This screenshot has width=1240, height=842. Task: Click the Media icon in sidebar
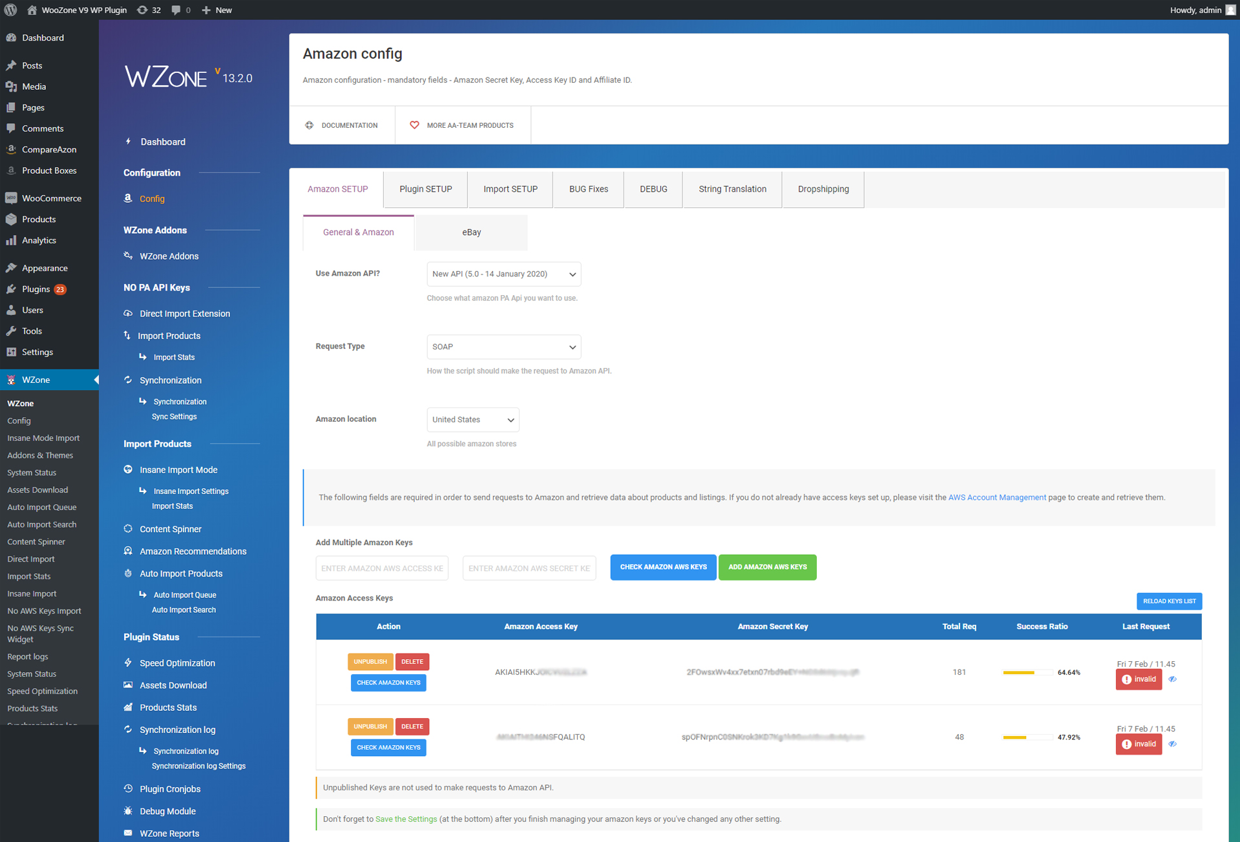click(x=11, y=87)
